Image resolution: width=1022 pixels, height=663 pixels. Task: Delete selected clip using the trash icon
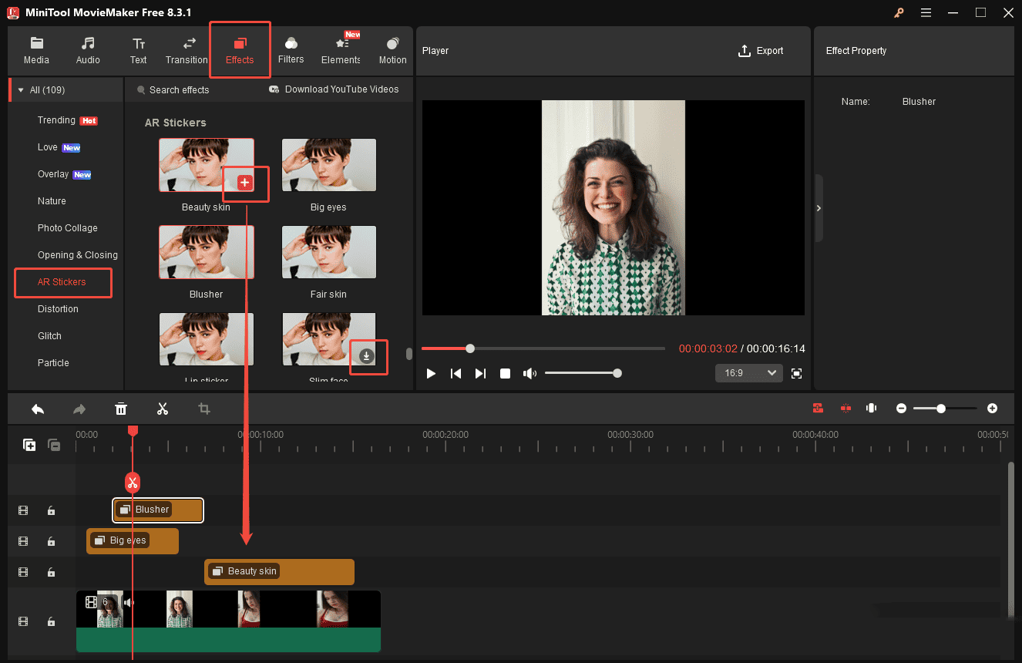(121, 409)
